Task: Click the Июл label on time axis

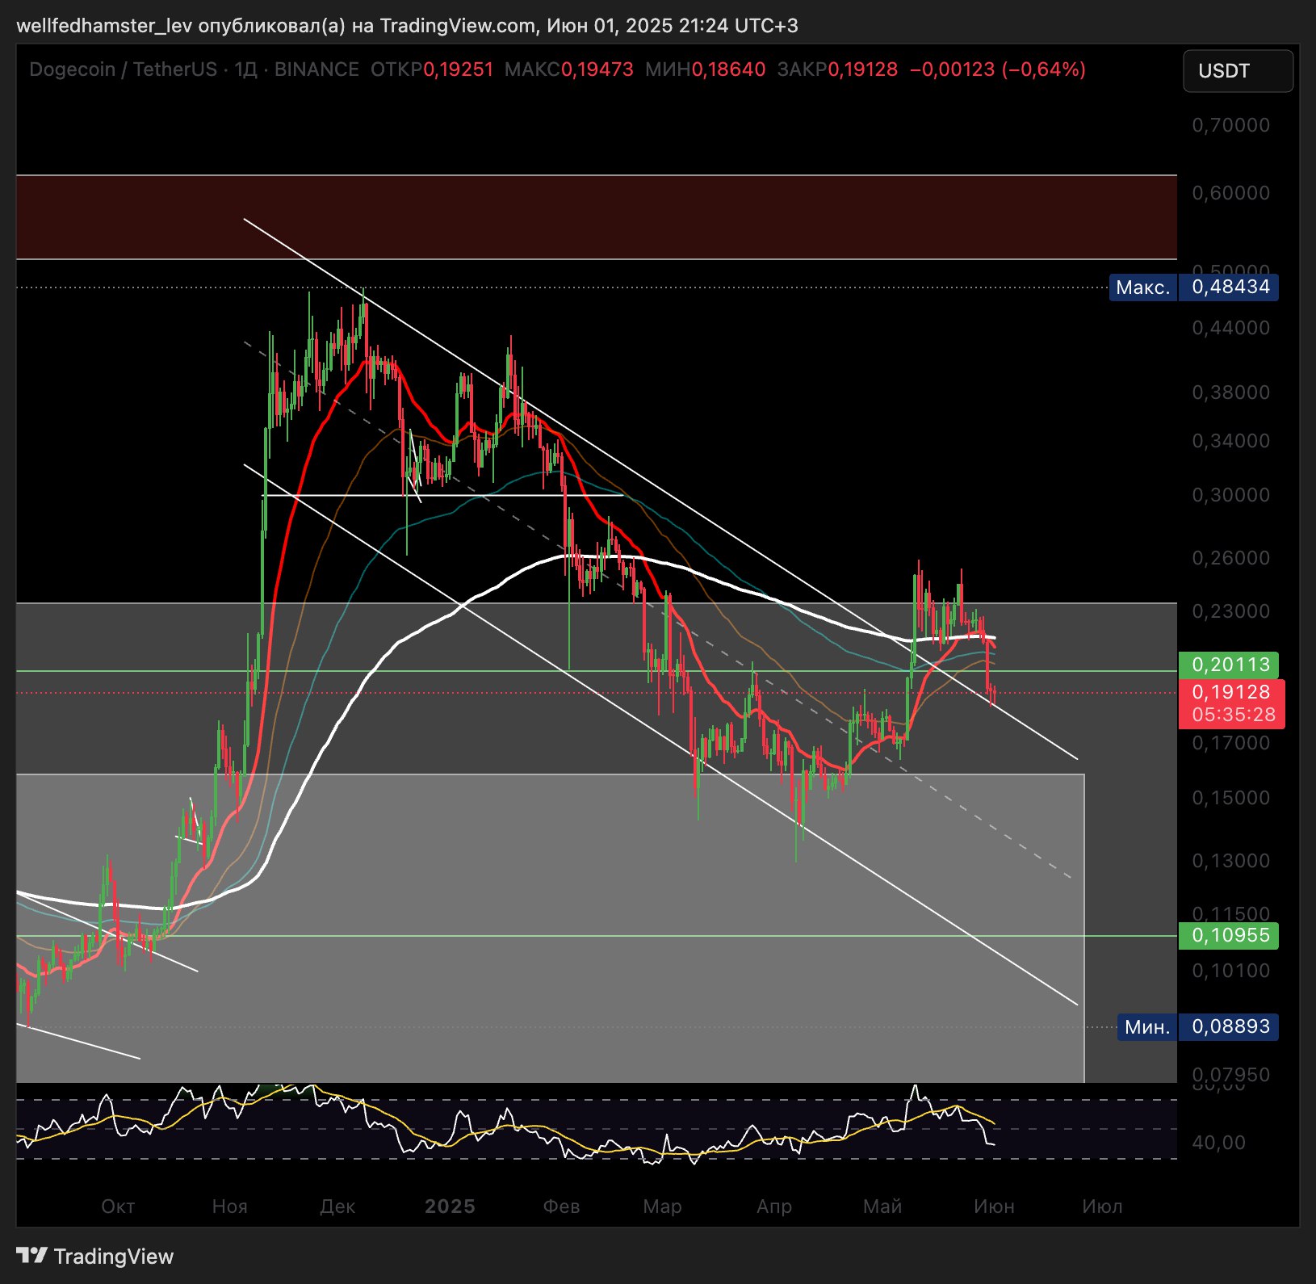Action: 1102,1206
